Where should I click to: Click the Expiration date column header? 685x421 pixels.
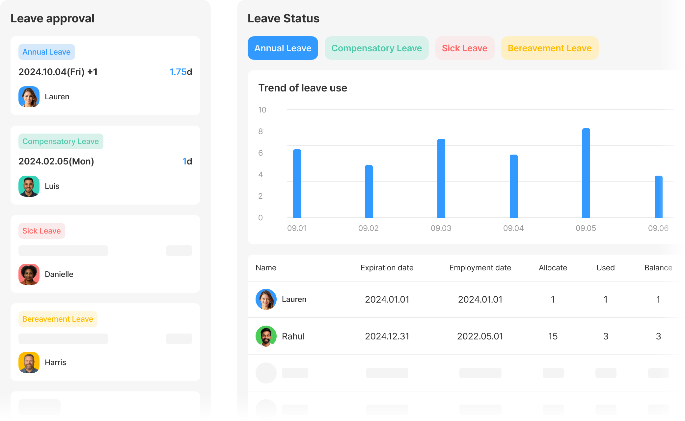click(387, 268)
